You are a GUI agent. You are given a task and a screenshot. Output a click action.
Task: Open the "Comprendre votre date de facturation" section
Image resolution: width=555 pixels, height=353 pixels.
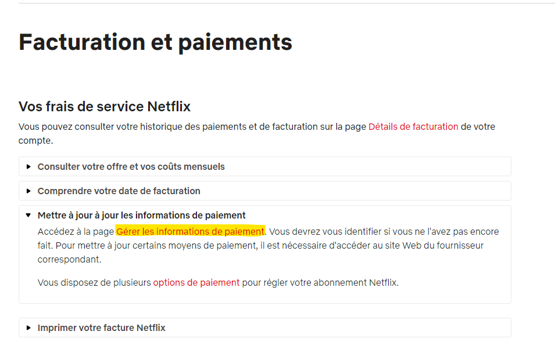(x=119, y=191)
